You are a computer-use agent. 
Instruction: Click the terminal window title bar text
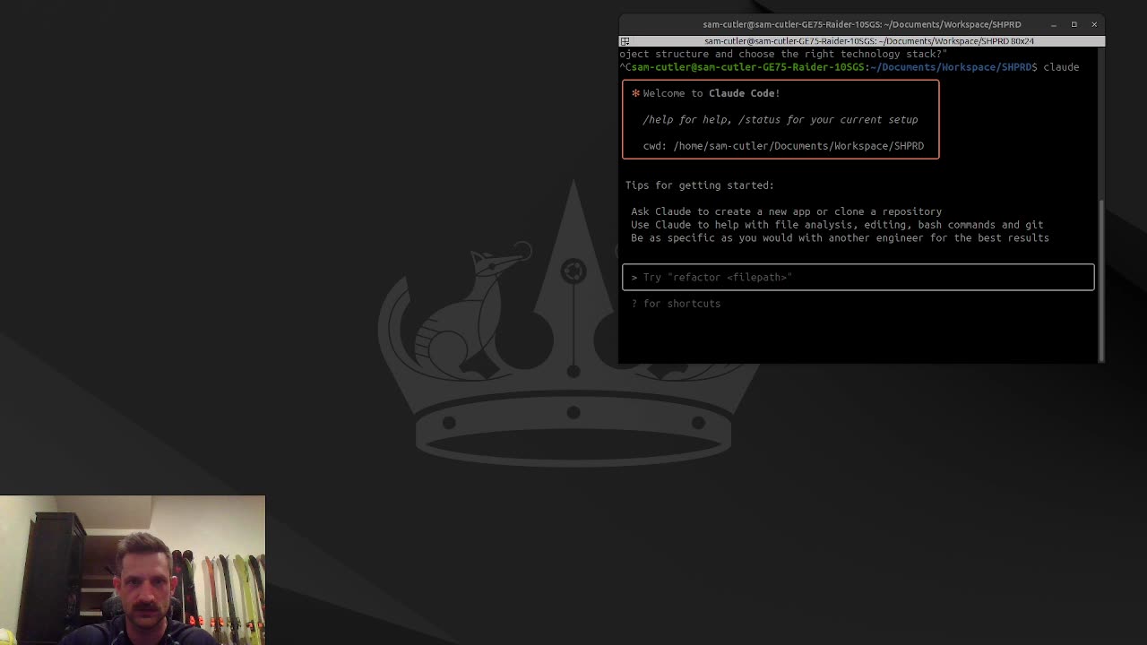pos(862,24)
